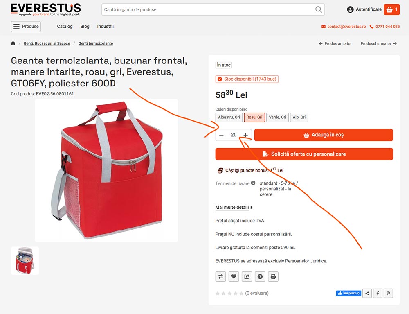Pick the Alb, Gri color variant
The height and width of the screenshot is (314, 409).
click(299, 117)
